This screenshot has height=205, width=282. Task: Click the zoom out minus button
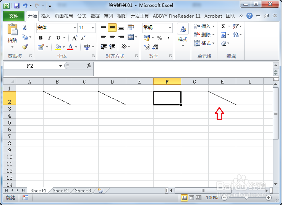[224, 198]
